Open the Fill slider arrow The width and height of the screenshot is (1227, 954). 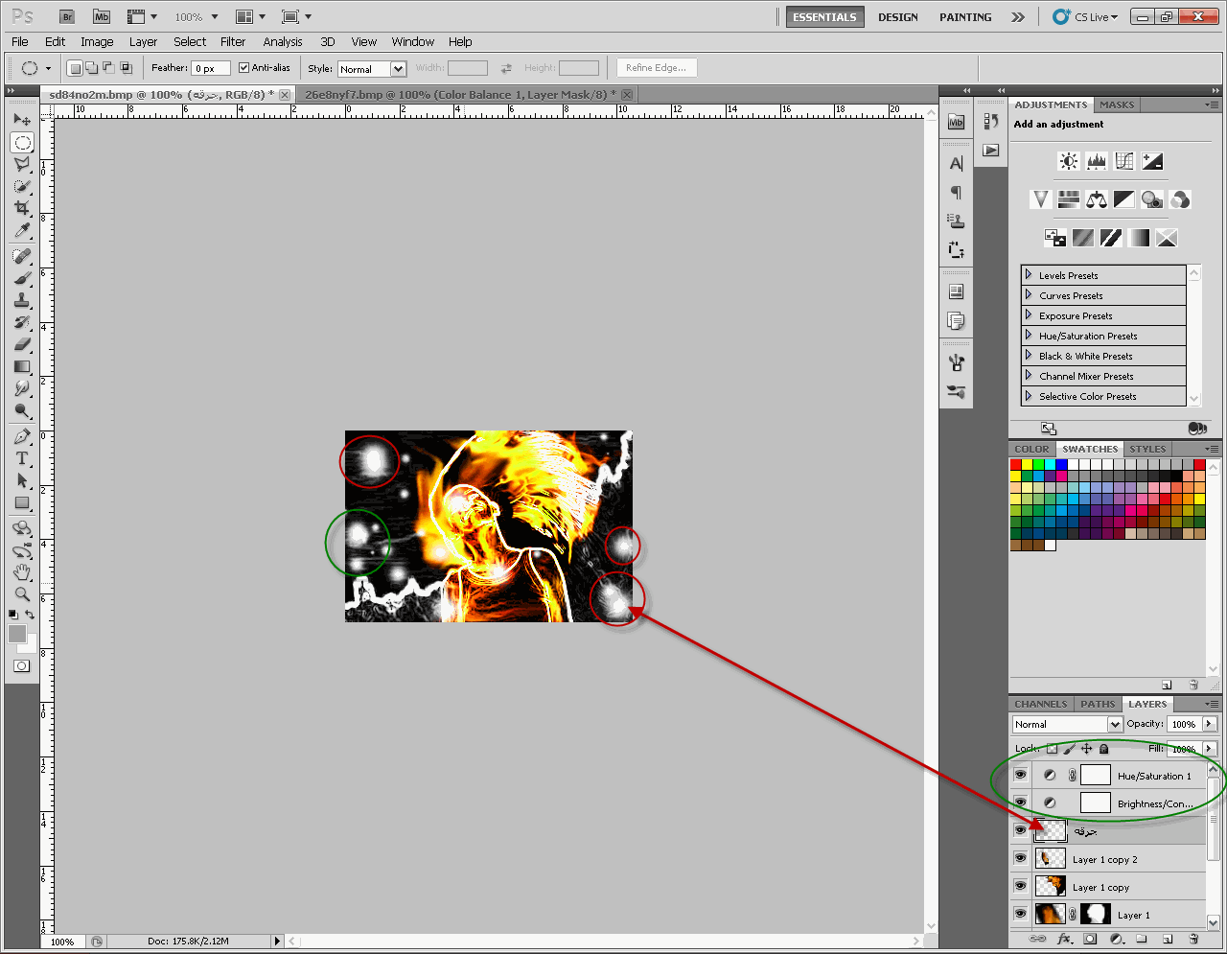[1210, 749]
